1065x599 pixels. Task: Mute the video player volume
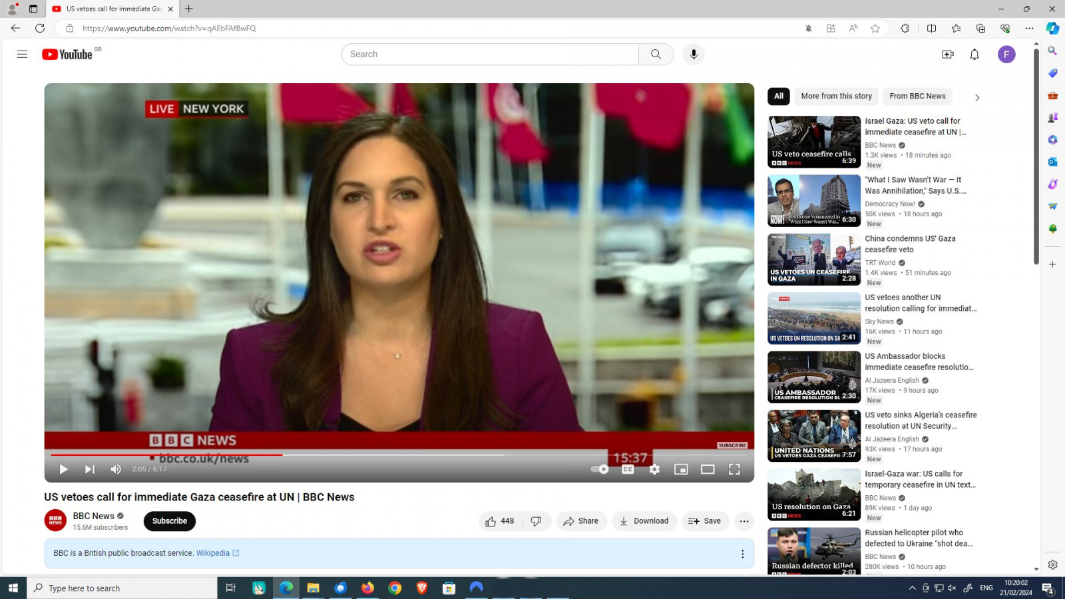[x=116, y=469]
